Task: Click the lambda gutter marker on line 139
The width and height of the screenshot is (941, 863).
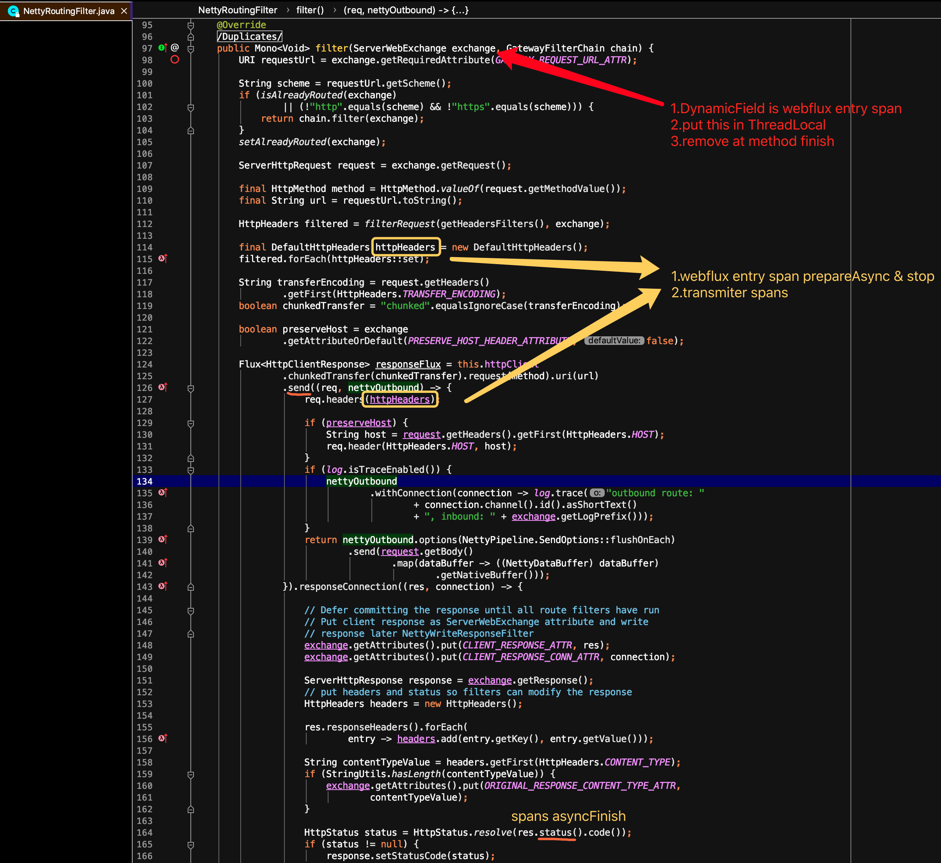Action: (x=163, y=539)
